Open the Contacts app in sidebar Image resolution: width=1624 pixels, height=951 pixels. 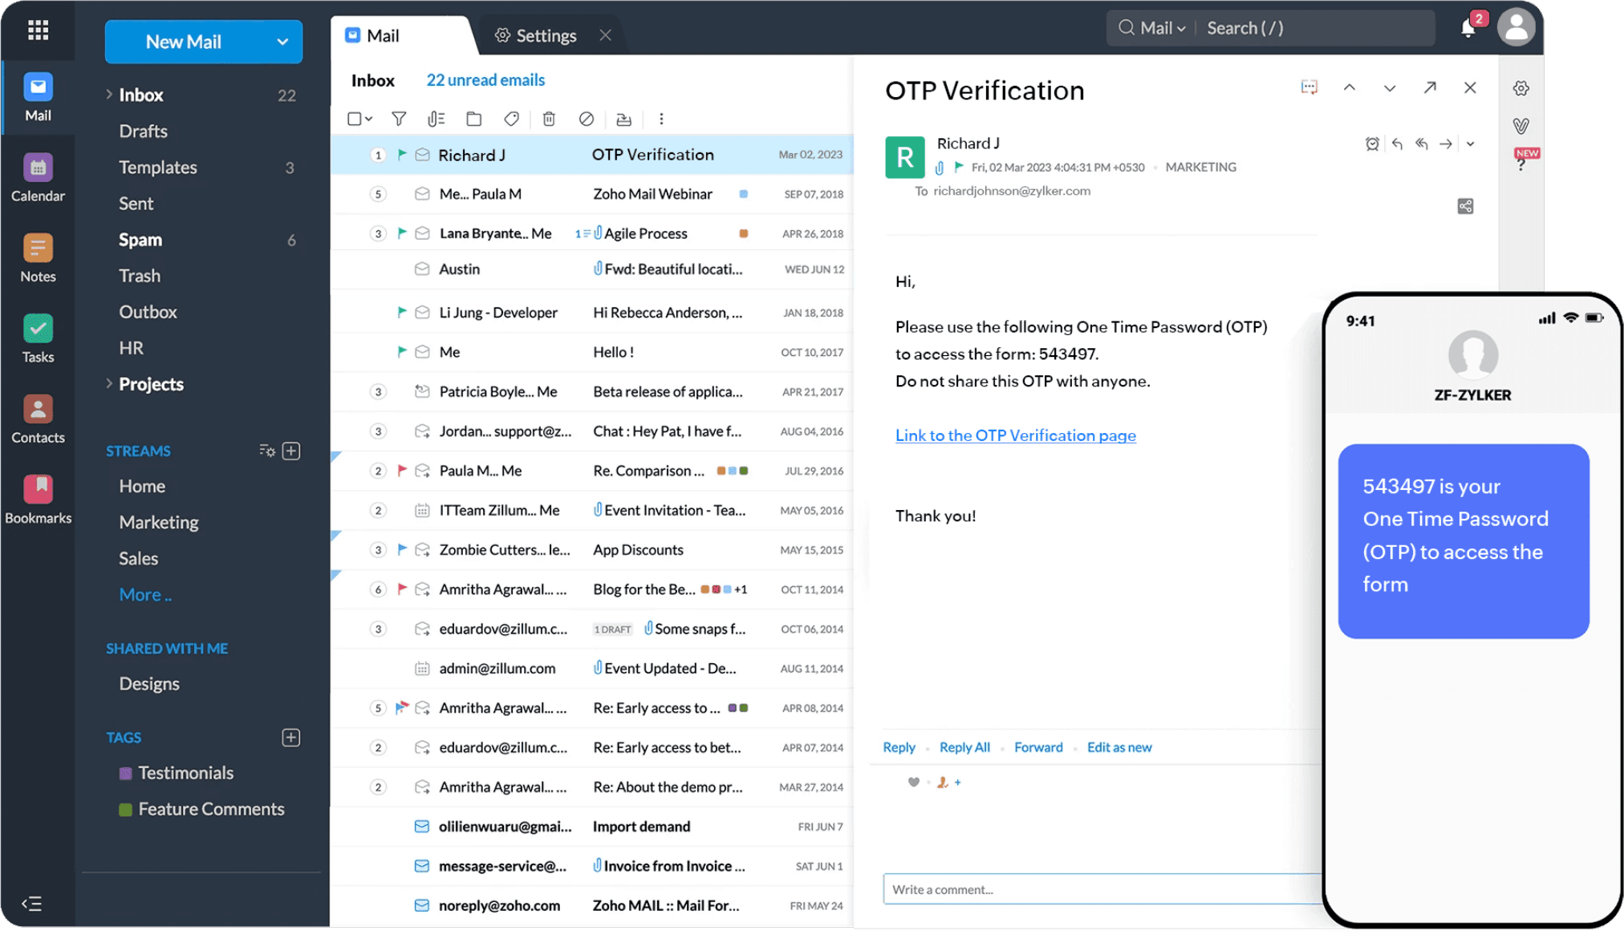(x=38, y=419)
